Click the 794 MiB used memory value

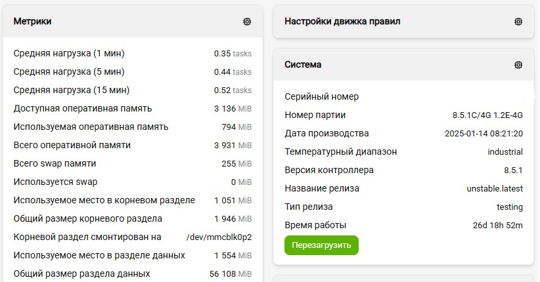[x=236, y=127]
